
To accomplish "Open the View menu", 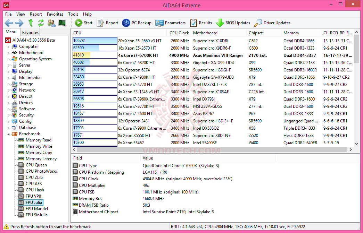I will click(x=20, y=14).
